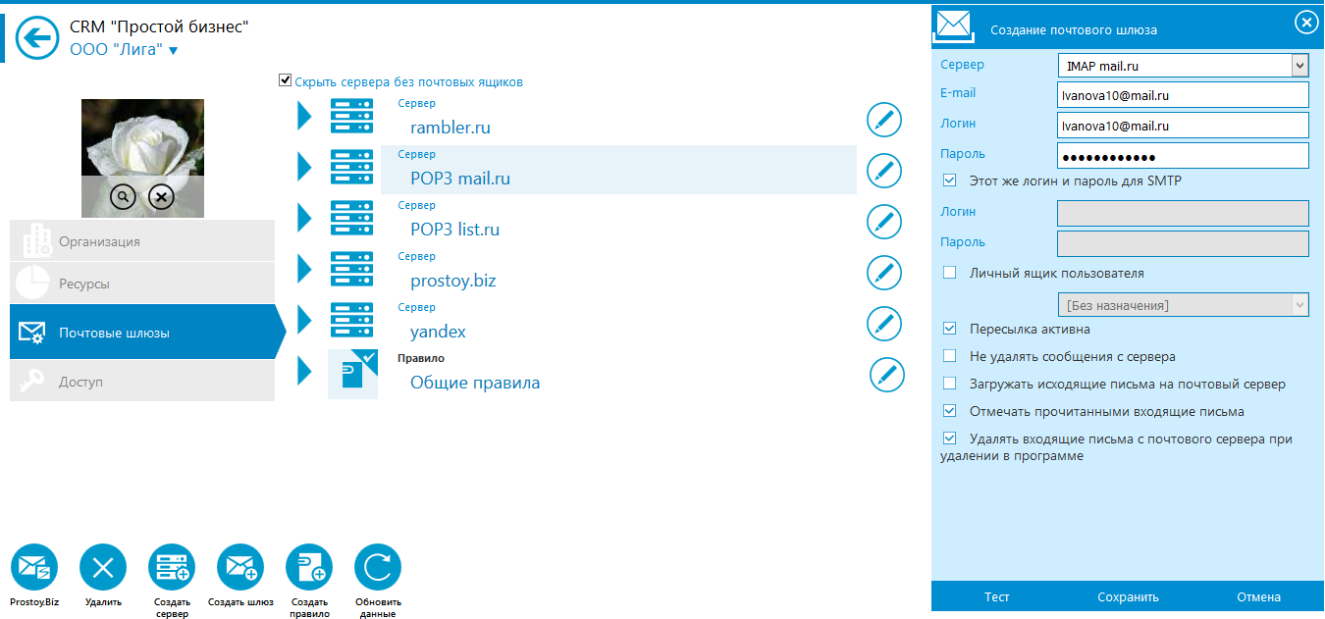Viewport: 1325px width, 619px height.
Task: Click in the top Логин field with Ivanova10@mail.ru
Action: [x=1183, y=126]
